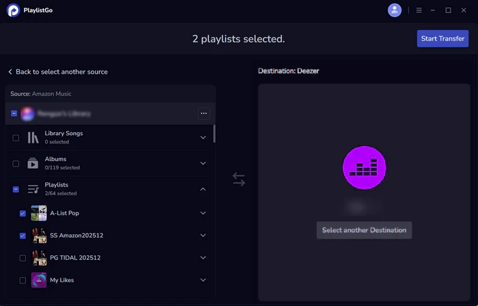Toggle the Playlists checkbox
The width and height of the screenshot is (478, 306).
[x=16, y=189]
